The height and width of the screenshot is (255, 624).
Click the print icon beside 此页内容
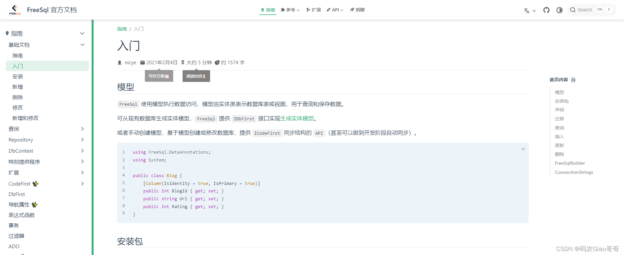tap(573, 80)
